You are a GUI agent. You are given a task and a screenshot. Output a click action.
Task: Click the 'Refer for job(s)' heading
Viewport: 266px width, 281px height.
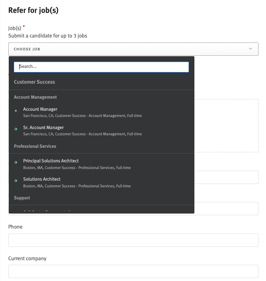coord(33,10)
